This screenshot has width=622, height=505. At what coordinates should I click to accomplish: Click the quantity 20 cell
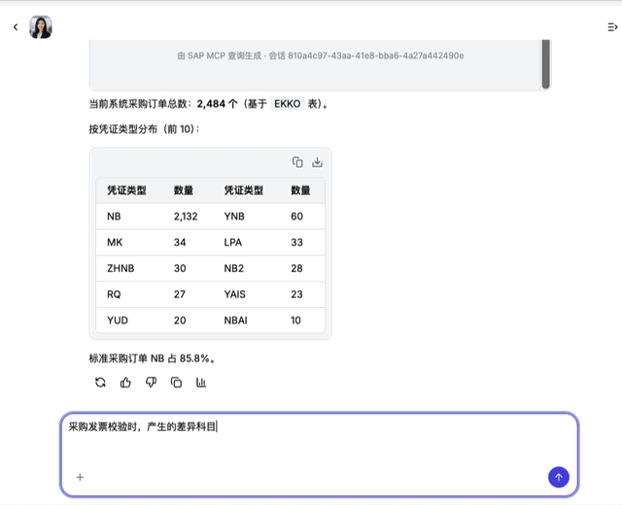[180, 320]
